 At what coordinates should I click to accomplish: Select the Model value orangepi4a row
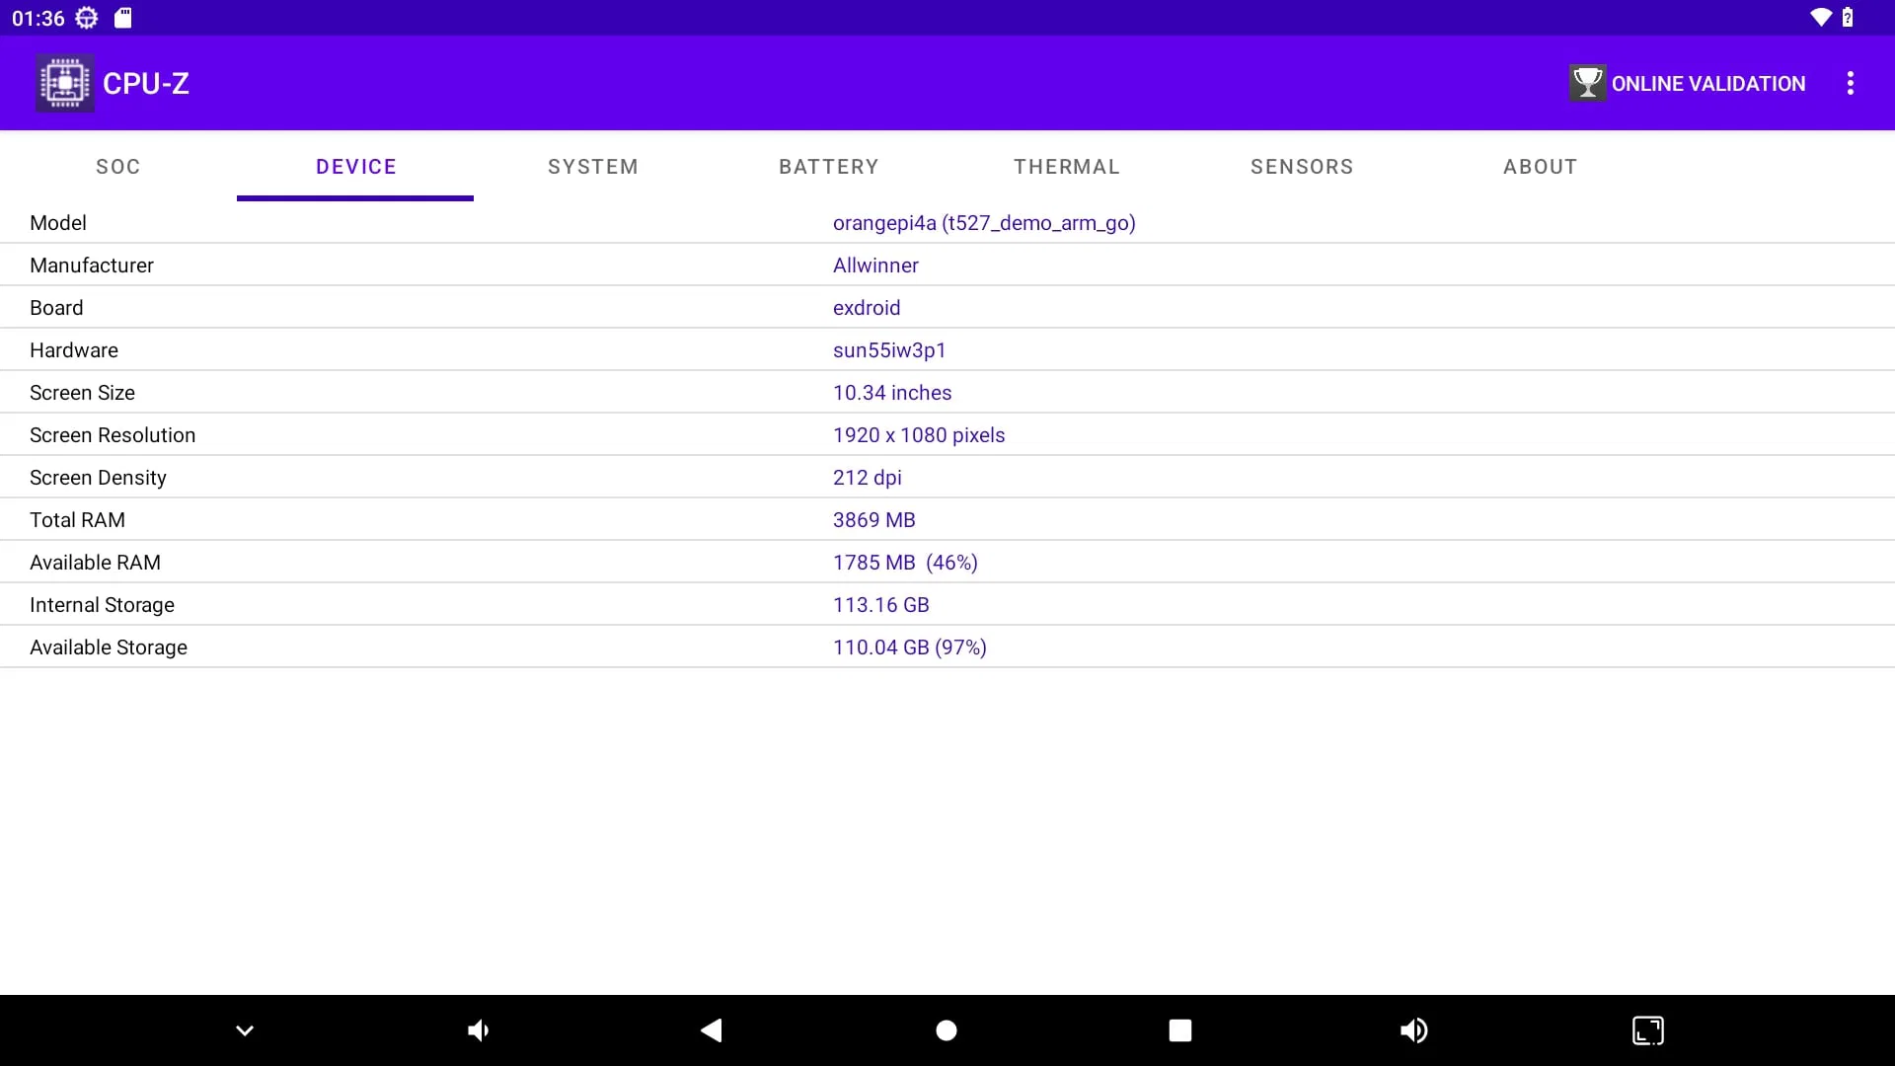click(x=983, y=223)
